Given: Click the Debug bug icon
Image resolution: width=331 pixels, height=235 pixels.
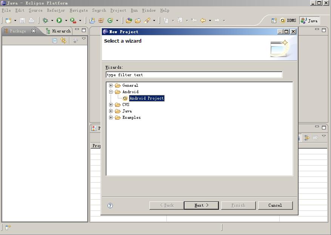Looking at the screenshot, I should pos(45,20).
